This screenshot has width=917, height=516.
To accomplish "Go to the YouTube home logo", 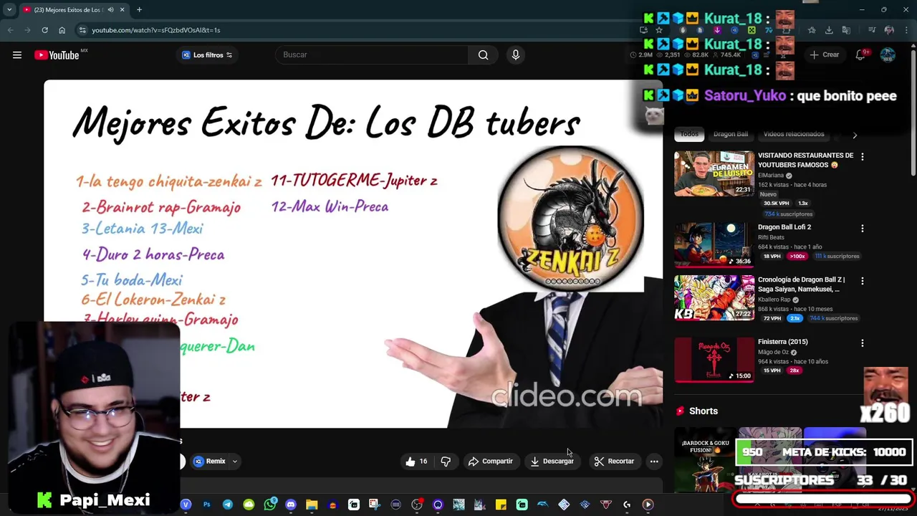I will click(57, 55).
